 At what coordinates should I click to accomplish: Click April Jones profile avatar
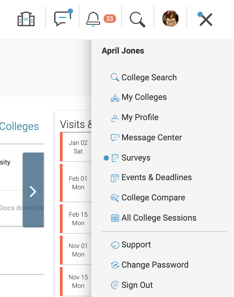(x=170, y=19)
